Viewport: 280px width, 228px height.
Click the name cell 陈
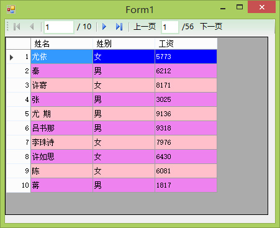(x=61, y=171)
